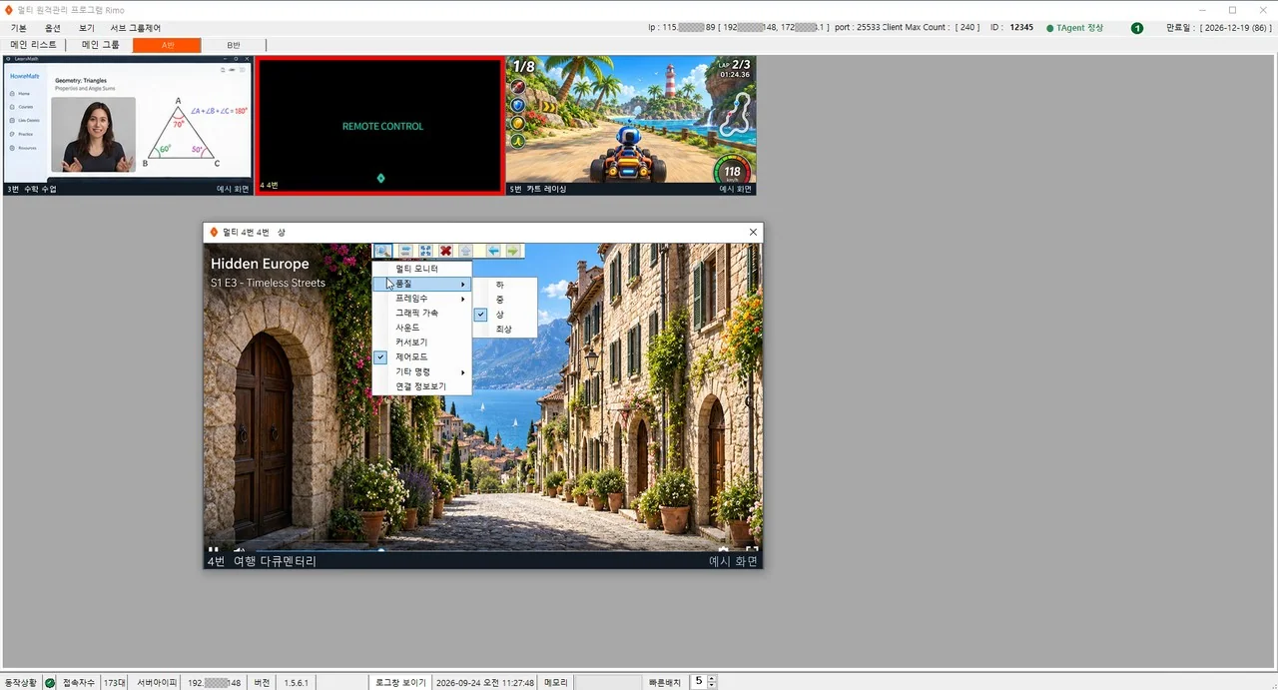Viewport: 1278px width, 690px height.
Task: Expand the 프레임수 submenu
Action: click(421, 299)
